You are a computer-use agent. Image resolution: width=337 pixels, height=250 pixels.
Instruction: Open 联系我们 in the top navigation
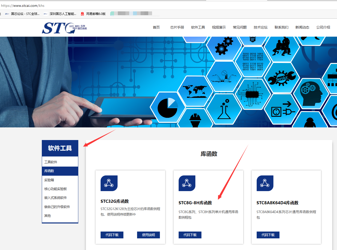pos(282,27)
